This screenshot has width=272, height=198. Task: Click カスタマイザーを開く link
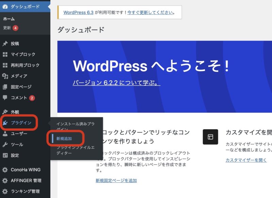(246, 160)
